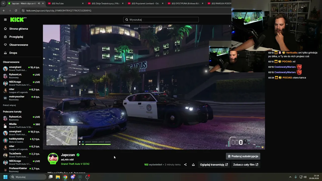Switch to the PAMELKA PODDY tab

pyautogui.click(x=219, y=4)
